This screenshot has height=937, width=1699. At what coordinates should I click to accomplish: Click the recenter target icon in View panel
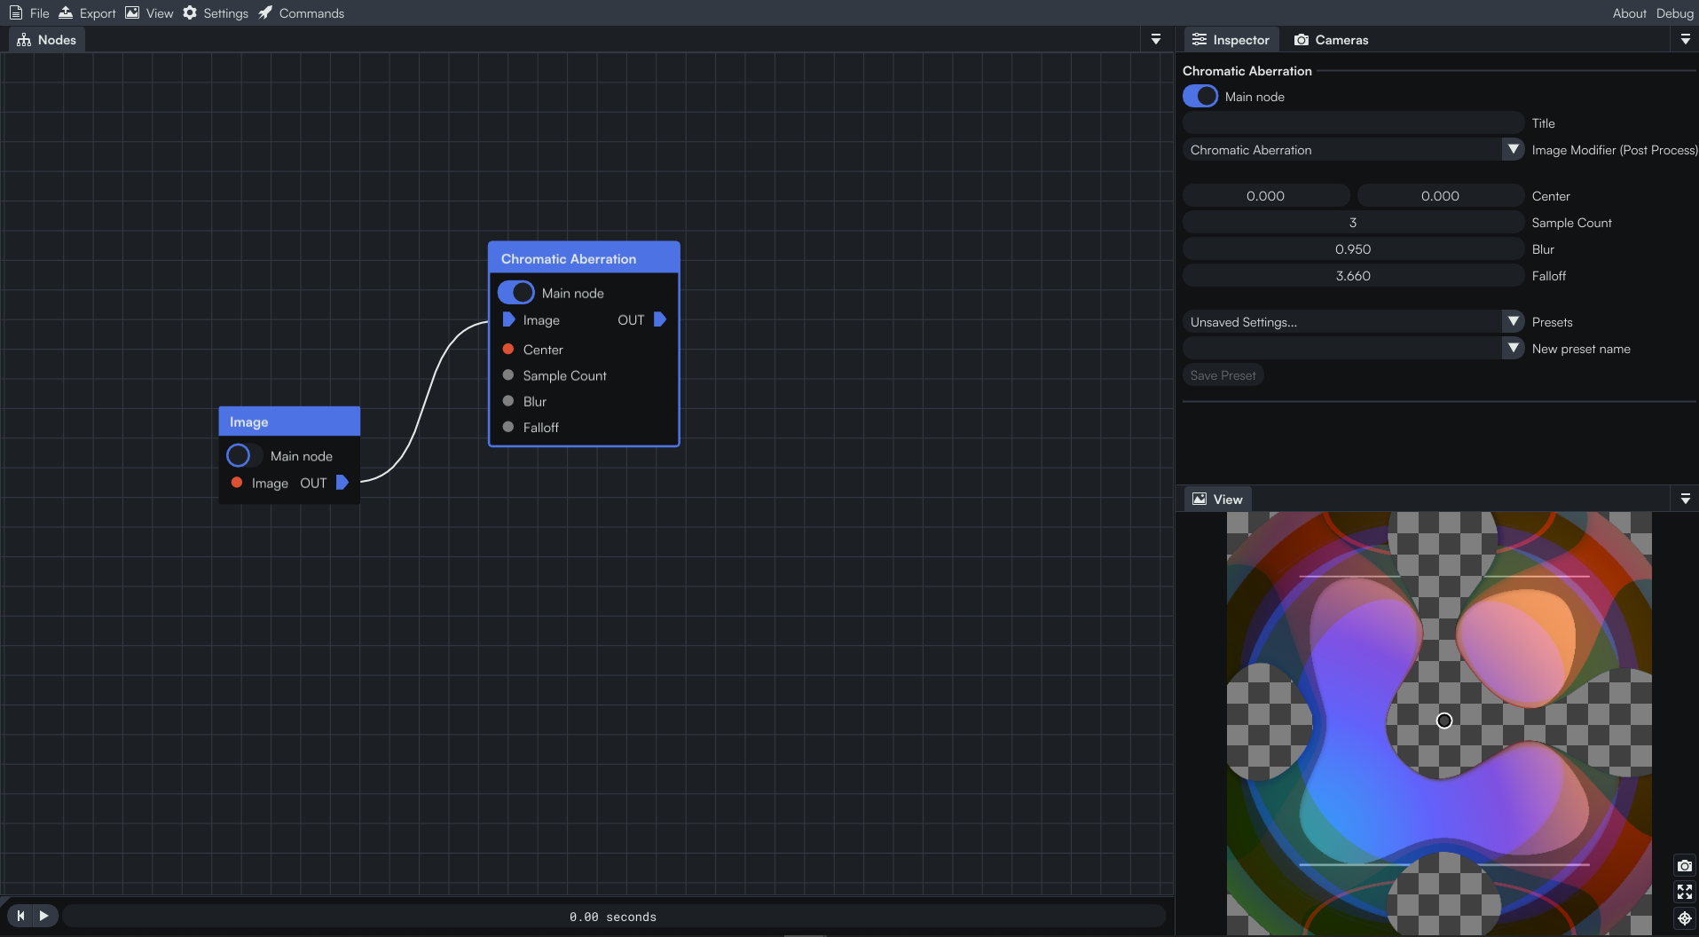[1684, 918]
